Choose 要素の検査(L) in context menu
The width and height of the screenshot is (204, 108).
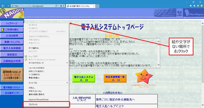[46, 78]
